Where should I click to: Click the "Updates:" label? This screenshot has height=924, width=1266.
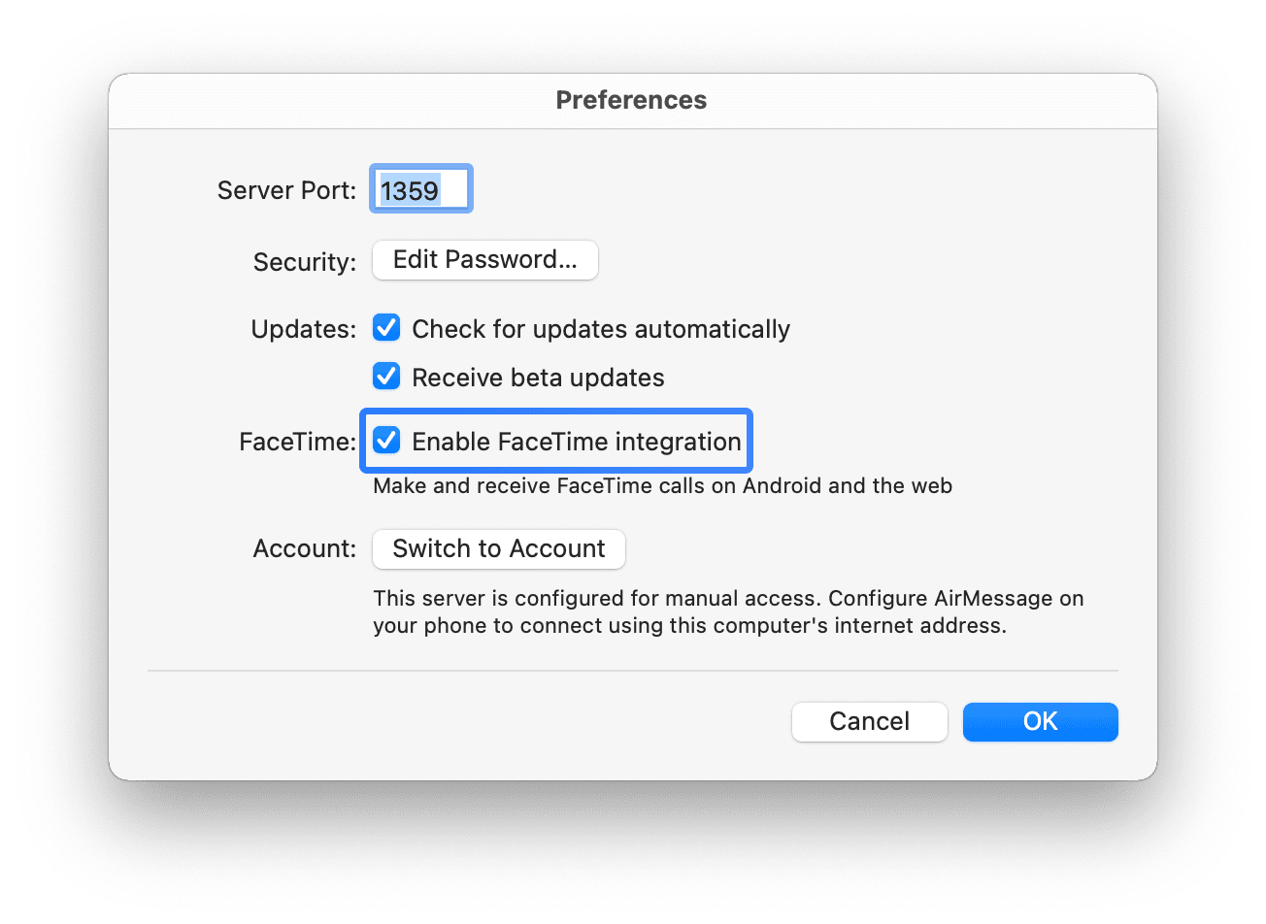[304, 329]
